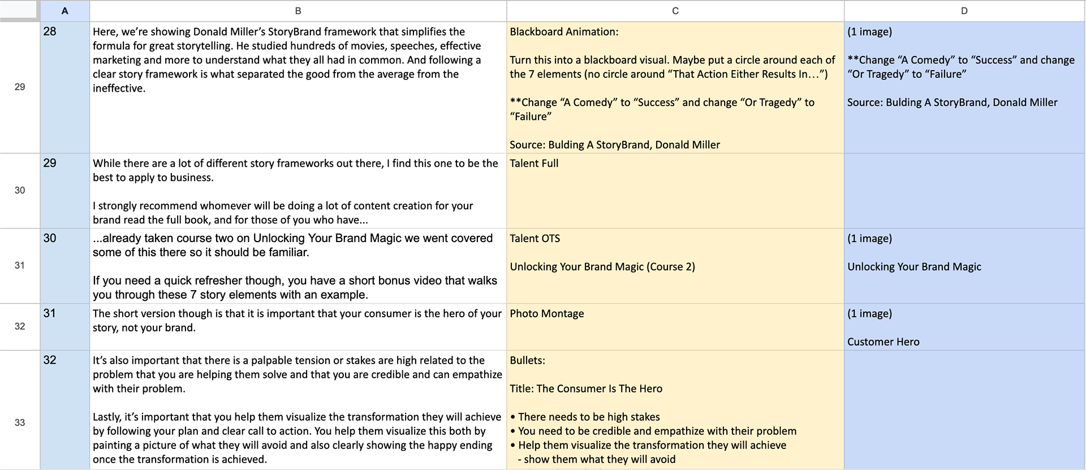1086x470 pixels.
Task: Select column C header
Action: pyautogui.click(x=675, y=11)
